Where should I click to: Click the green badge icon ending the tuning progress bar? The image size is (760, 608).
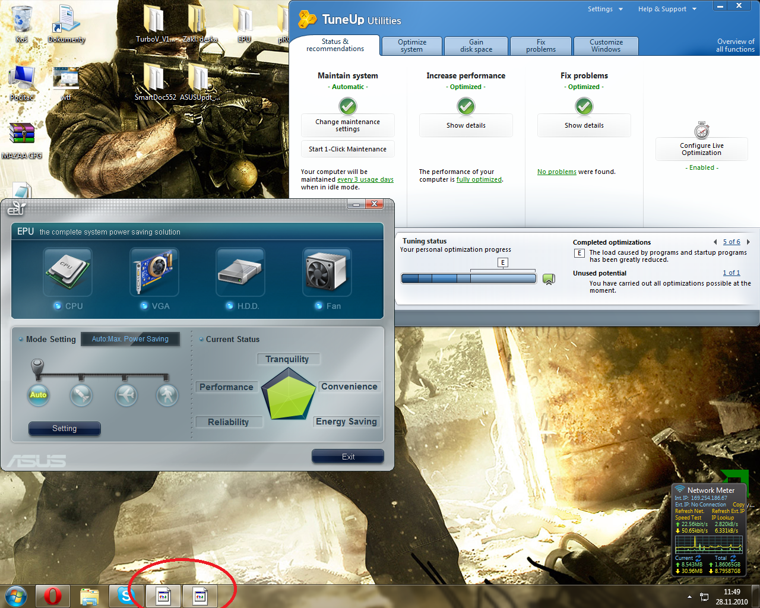[x=549, y=279]
